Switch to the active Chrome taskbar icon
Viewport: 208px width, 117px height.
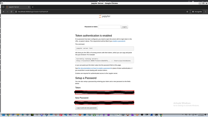161,115
